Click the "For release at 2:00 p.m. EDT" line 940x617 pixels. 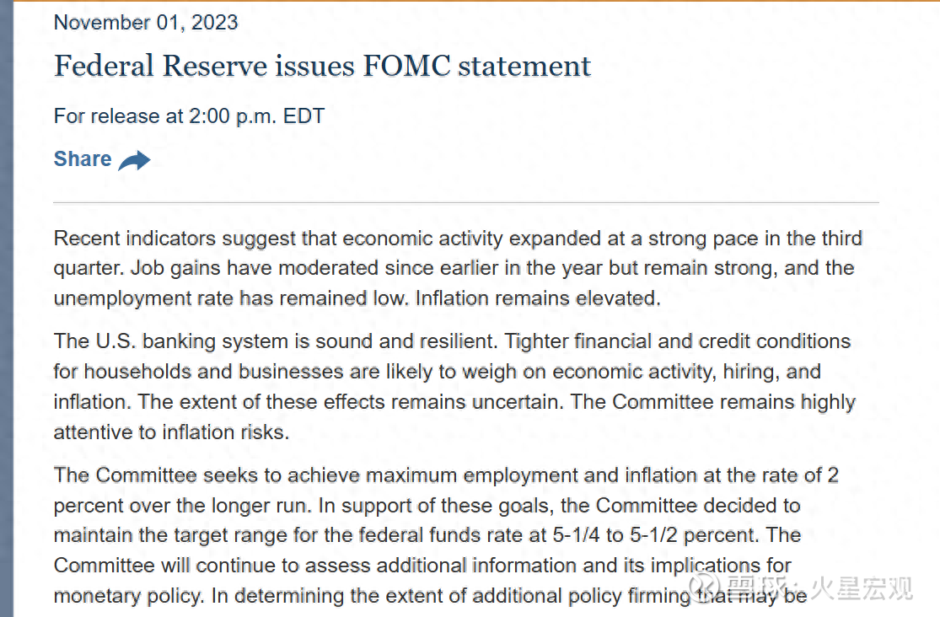tap(189, 116)
